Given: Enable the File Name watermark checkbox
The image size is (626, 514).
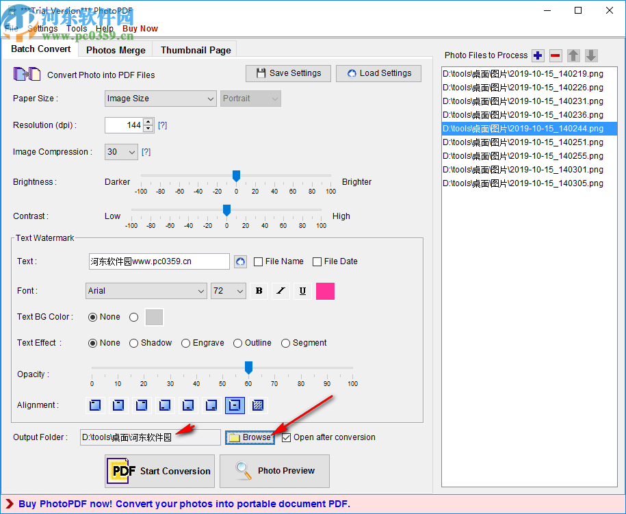Looking at the screenshot, I should (x=258, y=261).
